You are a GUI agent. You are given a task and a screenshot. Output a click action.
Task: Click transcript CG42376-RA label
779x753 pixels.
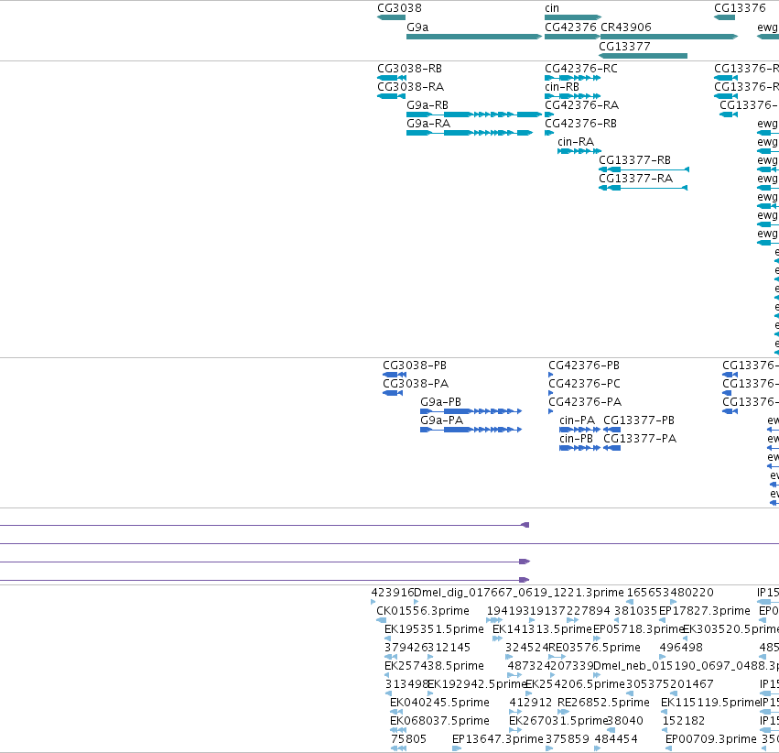[581, 105]
